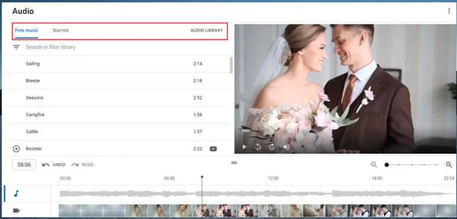The width and height of the screenshot is (457, 219).
Task: Click the 2:18 duration for Breeze
Action: [x=198, y=81]
